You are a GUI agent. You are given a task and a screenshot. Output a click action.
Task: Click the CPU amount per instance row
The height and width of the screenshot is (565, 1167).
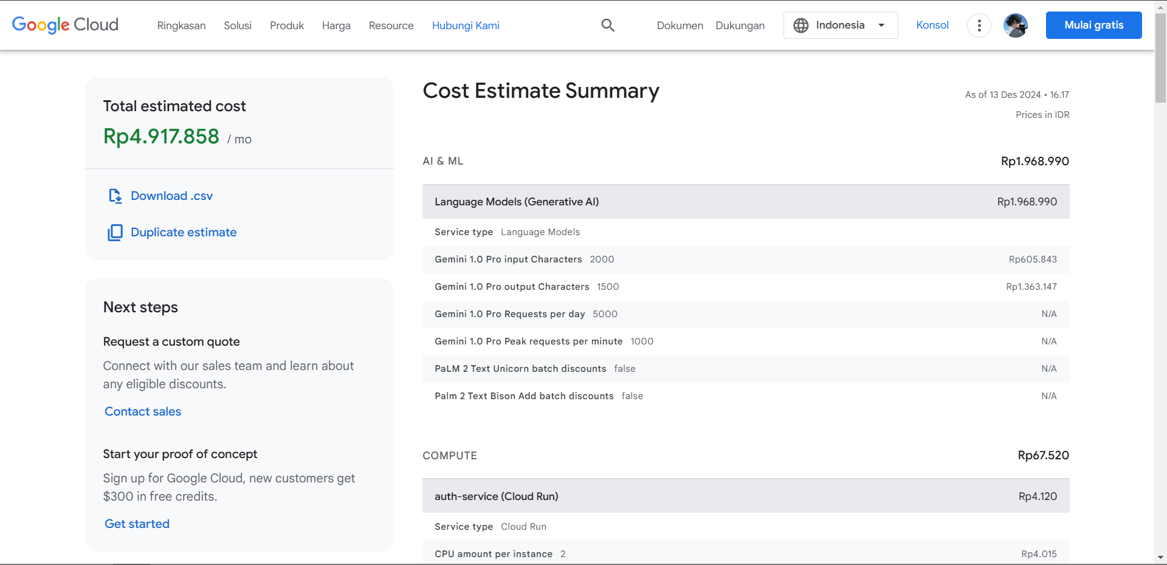click(746, 553)
